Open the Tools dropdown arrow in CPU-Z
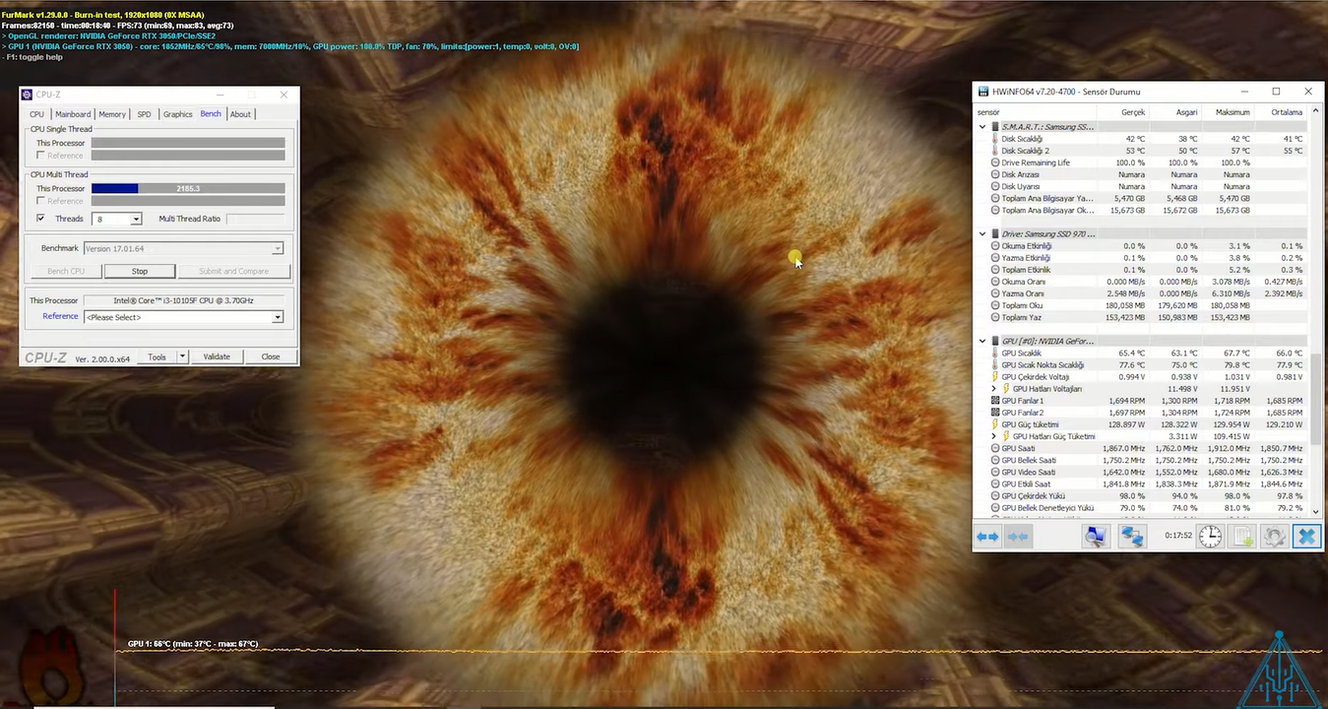The width and height of the screenshot is (1328, 709). click(x=182, y=356)
